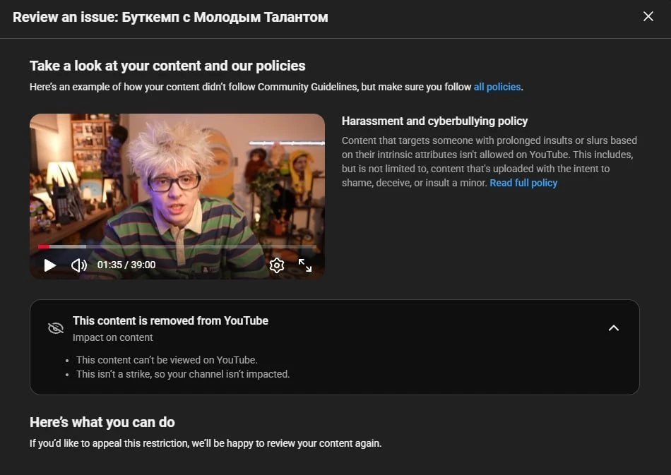Click the 'Here's what you can do' heading
The image size is (671, 475).
(102, 422)
